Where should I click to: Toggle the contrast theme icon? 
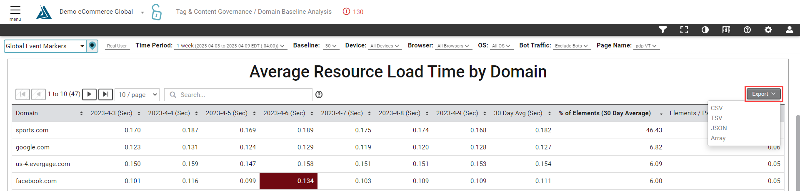point(705,30)
